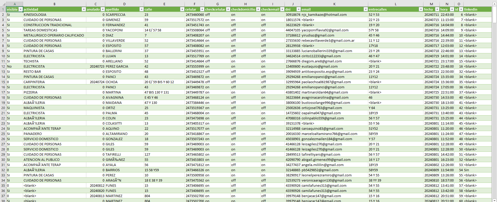Select column L by its letter header
The image size is (497, 202).
click(x=395, y=4)
